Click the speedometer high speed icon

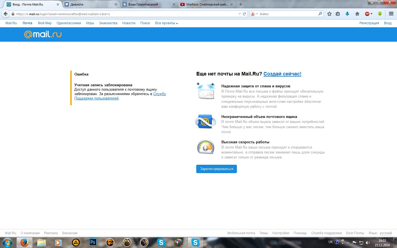click(206, 147)
